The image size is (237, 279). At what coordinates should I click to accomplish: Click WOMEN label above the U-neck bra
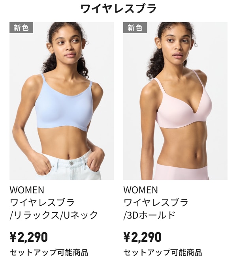coord(27,190)
